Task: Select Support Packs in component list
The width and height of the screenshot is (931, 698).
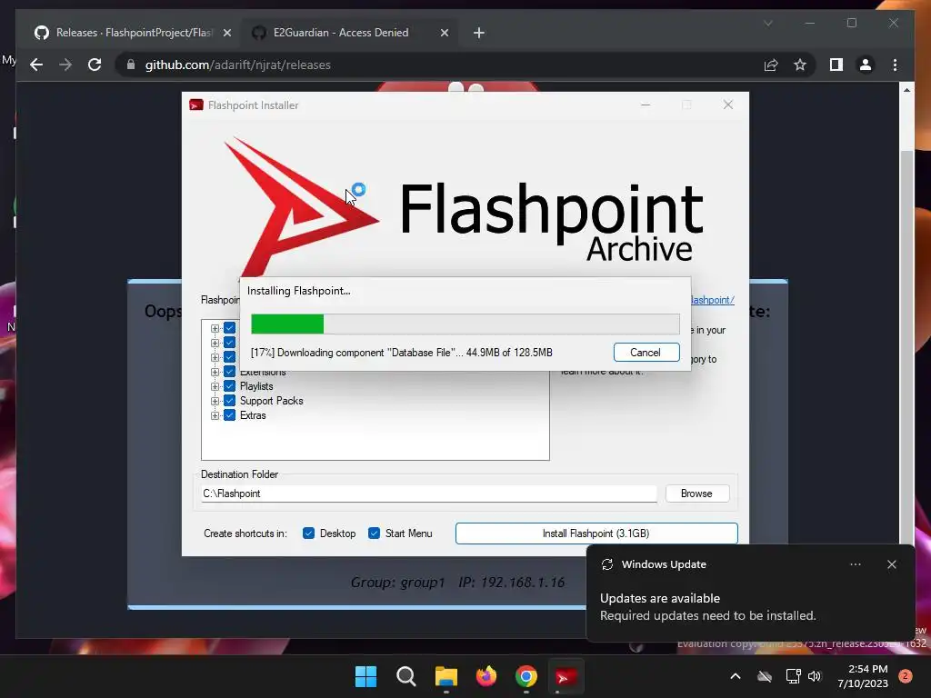Action: click(271, 401)
